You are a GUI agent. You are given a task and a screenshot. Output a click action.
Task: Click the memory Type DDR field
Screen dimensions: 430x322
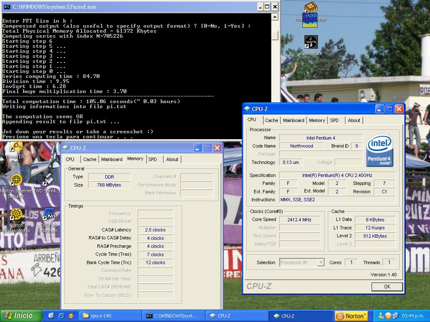pyautogui.click(x=109, y=177)
